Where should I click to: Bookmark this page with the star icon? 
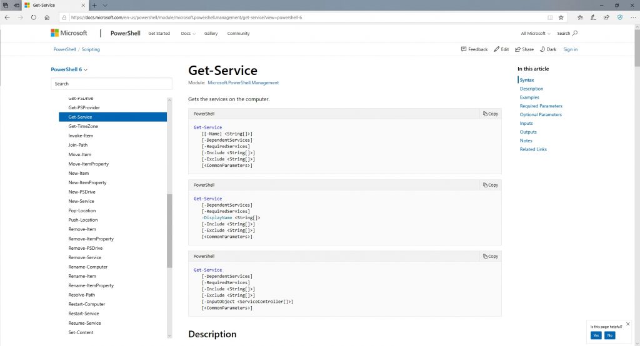click(561, 17)
